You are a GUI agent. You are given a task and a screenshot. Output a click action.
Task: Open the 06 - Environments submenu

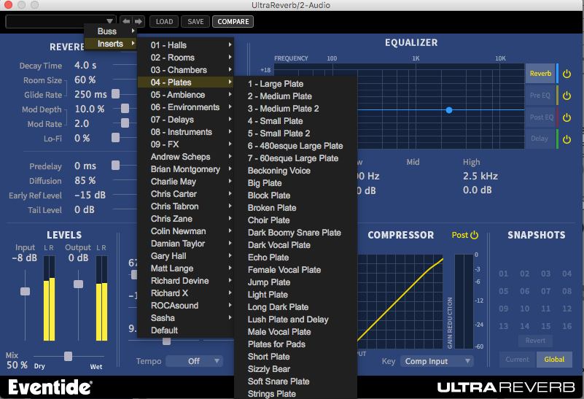(x=185, y=107)
